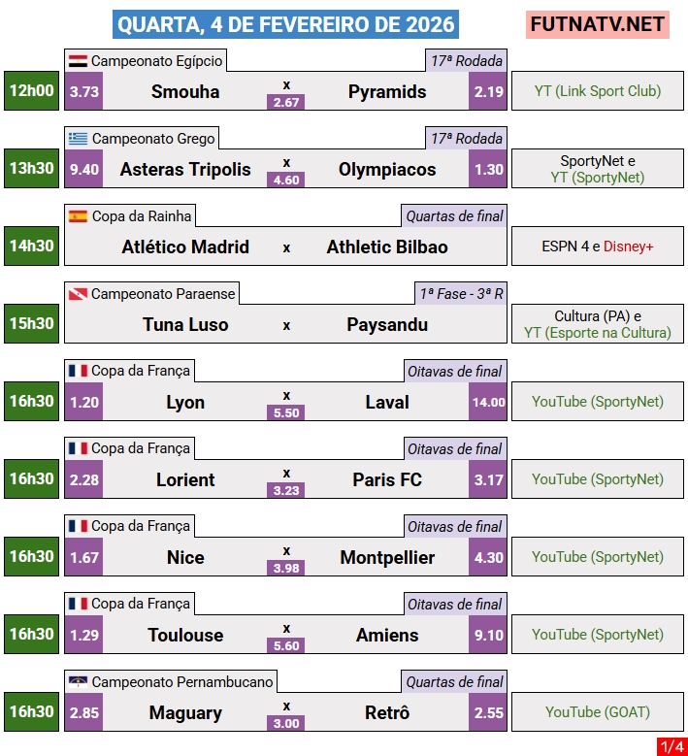Click the Spanish flag beside Copa da Rainha
Screen dimensions: 688x756
click(78, 216)
